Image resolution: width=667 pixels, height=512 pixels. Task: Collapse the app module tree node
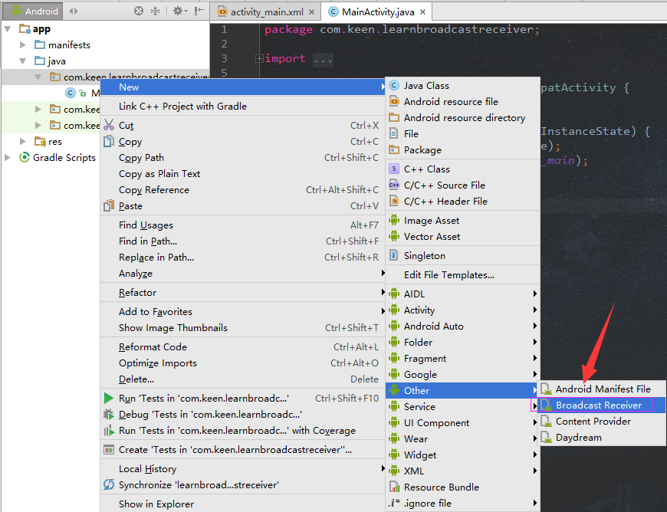pos(8,29)
